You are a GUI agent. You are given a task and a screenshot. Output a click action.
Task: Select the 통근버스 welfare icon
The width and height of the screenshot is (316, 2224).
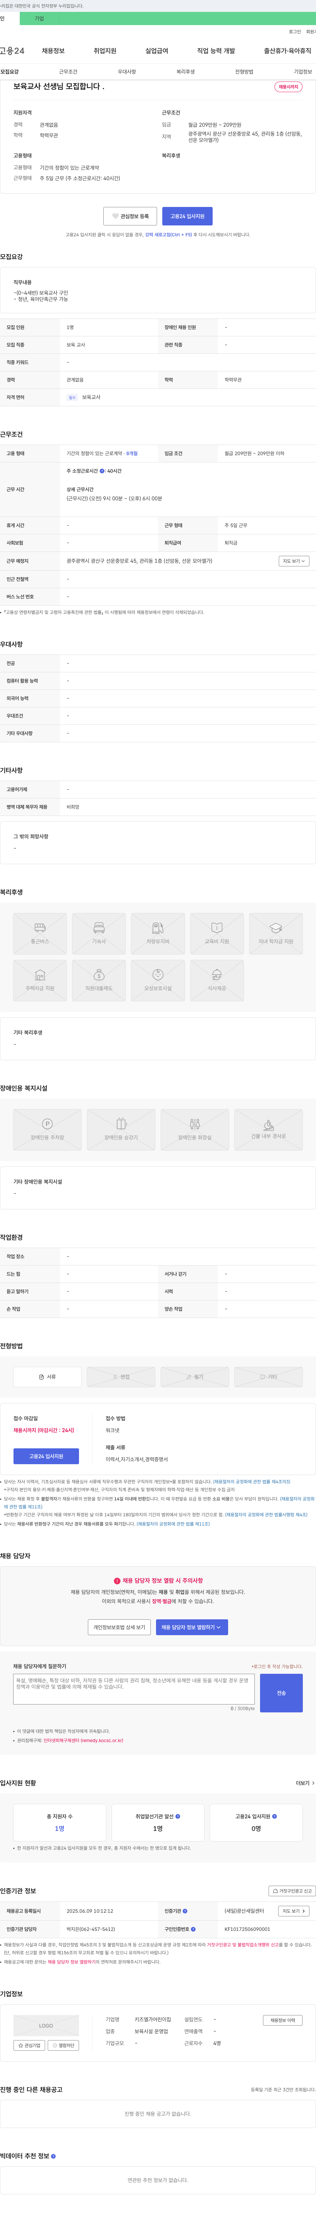coord(39,933)
